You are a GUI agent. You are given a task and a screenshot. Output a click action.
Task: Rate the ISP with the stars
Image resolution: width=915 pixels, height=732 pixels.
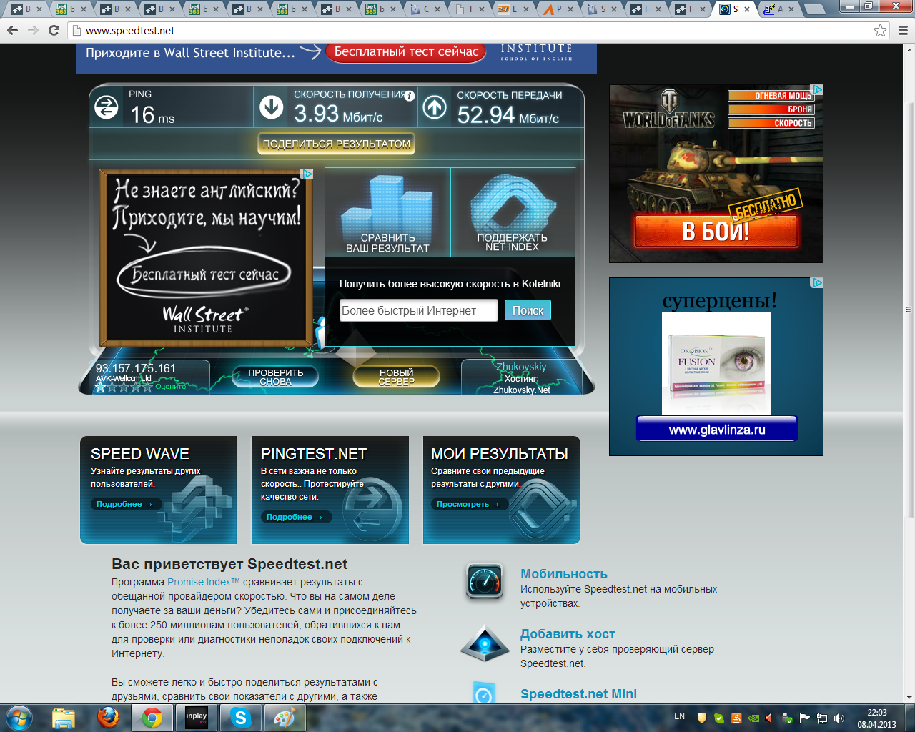[124, 387]
